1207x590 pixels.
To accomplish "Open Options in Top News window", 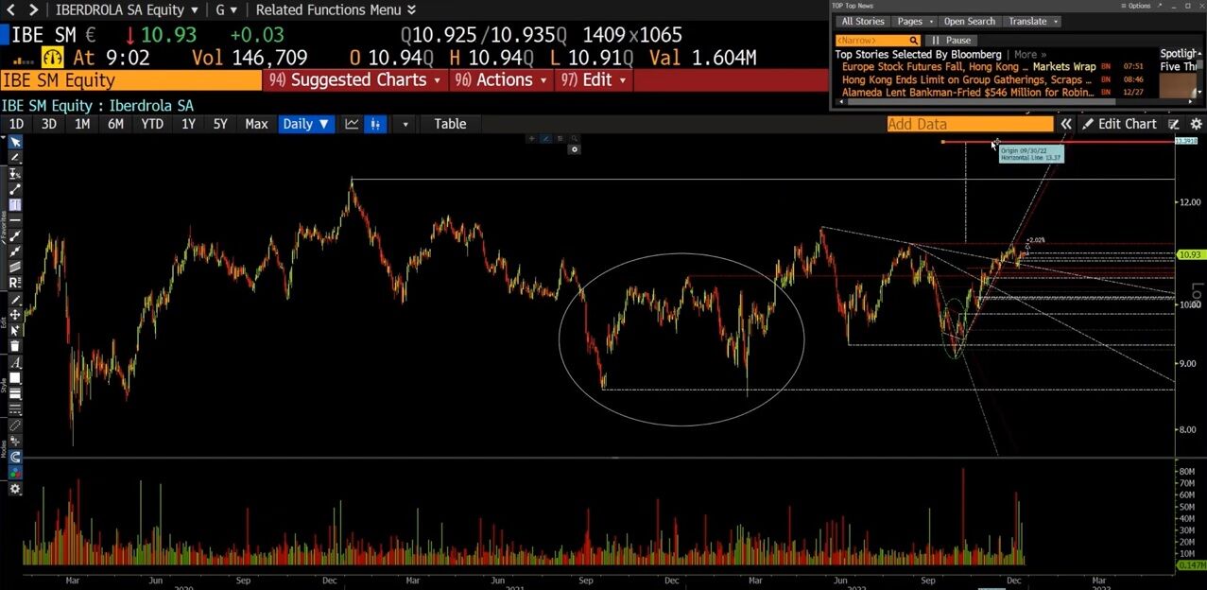I will tap(1135, 6).
